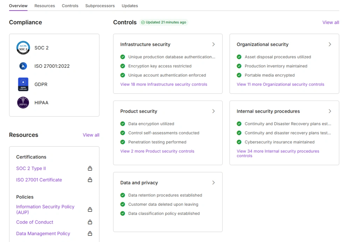The image size is (357, 242).
Task: Expand the Organizational security card chevron
Action: (329, 44)
